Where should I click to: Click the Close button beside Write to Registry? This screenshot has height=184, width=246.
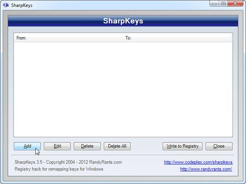click(219, 146)
